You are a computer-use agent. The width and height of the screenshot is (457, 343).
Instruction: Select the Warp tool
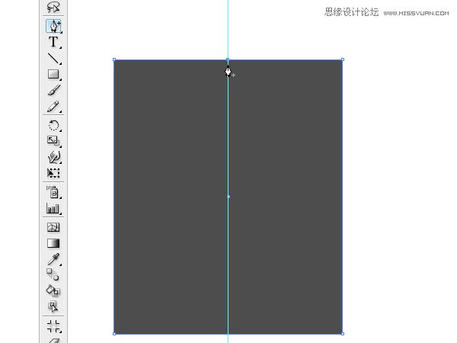pos(53,157)
